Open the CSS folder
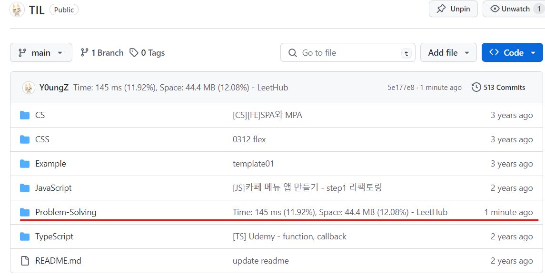Viewport: 545px width, 276px height. click(x=42, y=139)
